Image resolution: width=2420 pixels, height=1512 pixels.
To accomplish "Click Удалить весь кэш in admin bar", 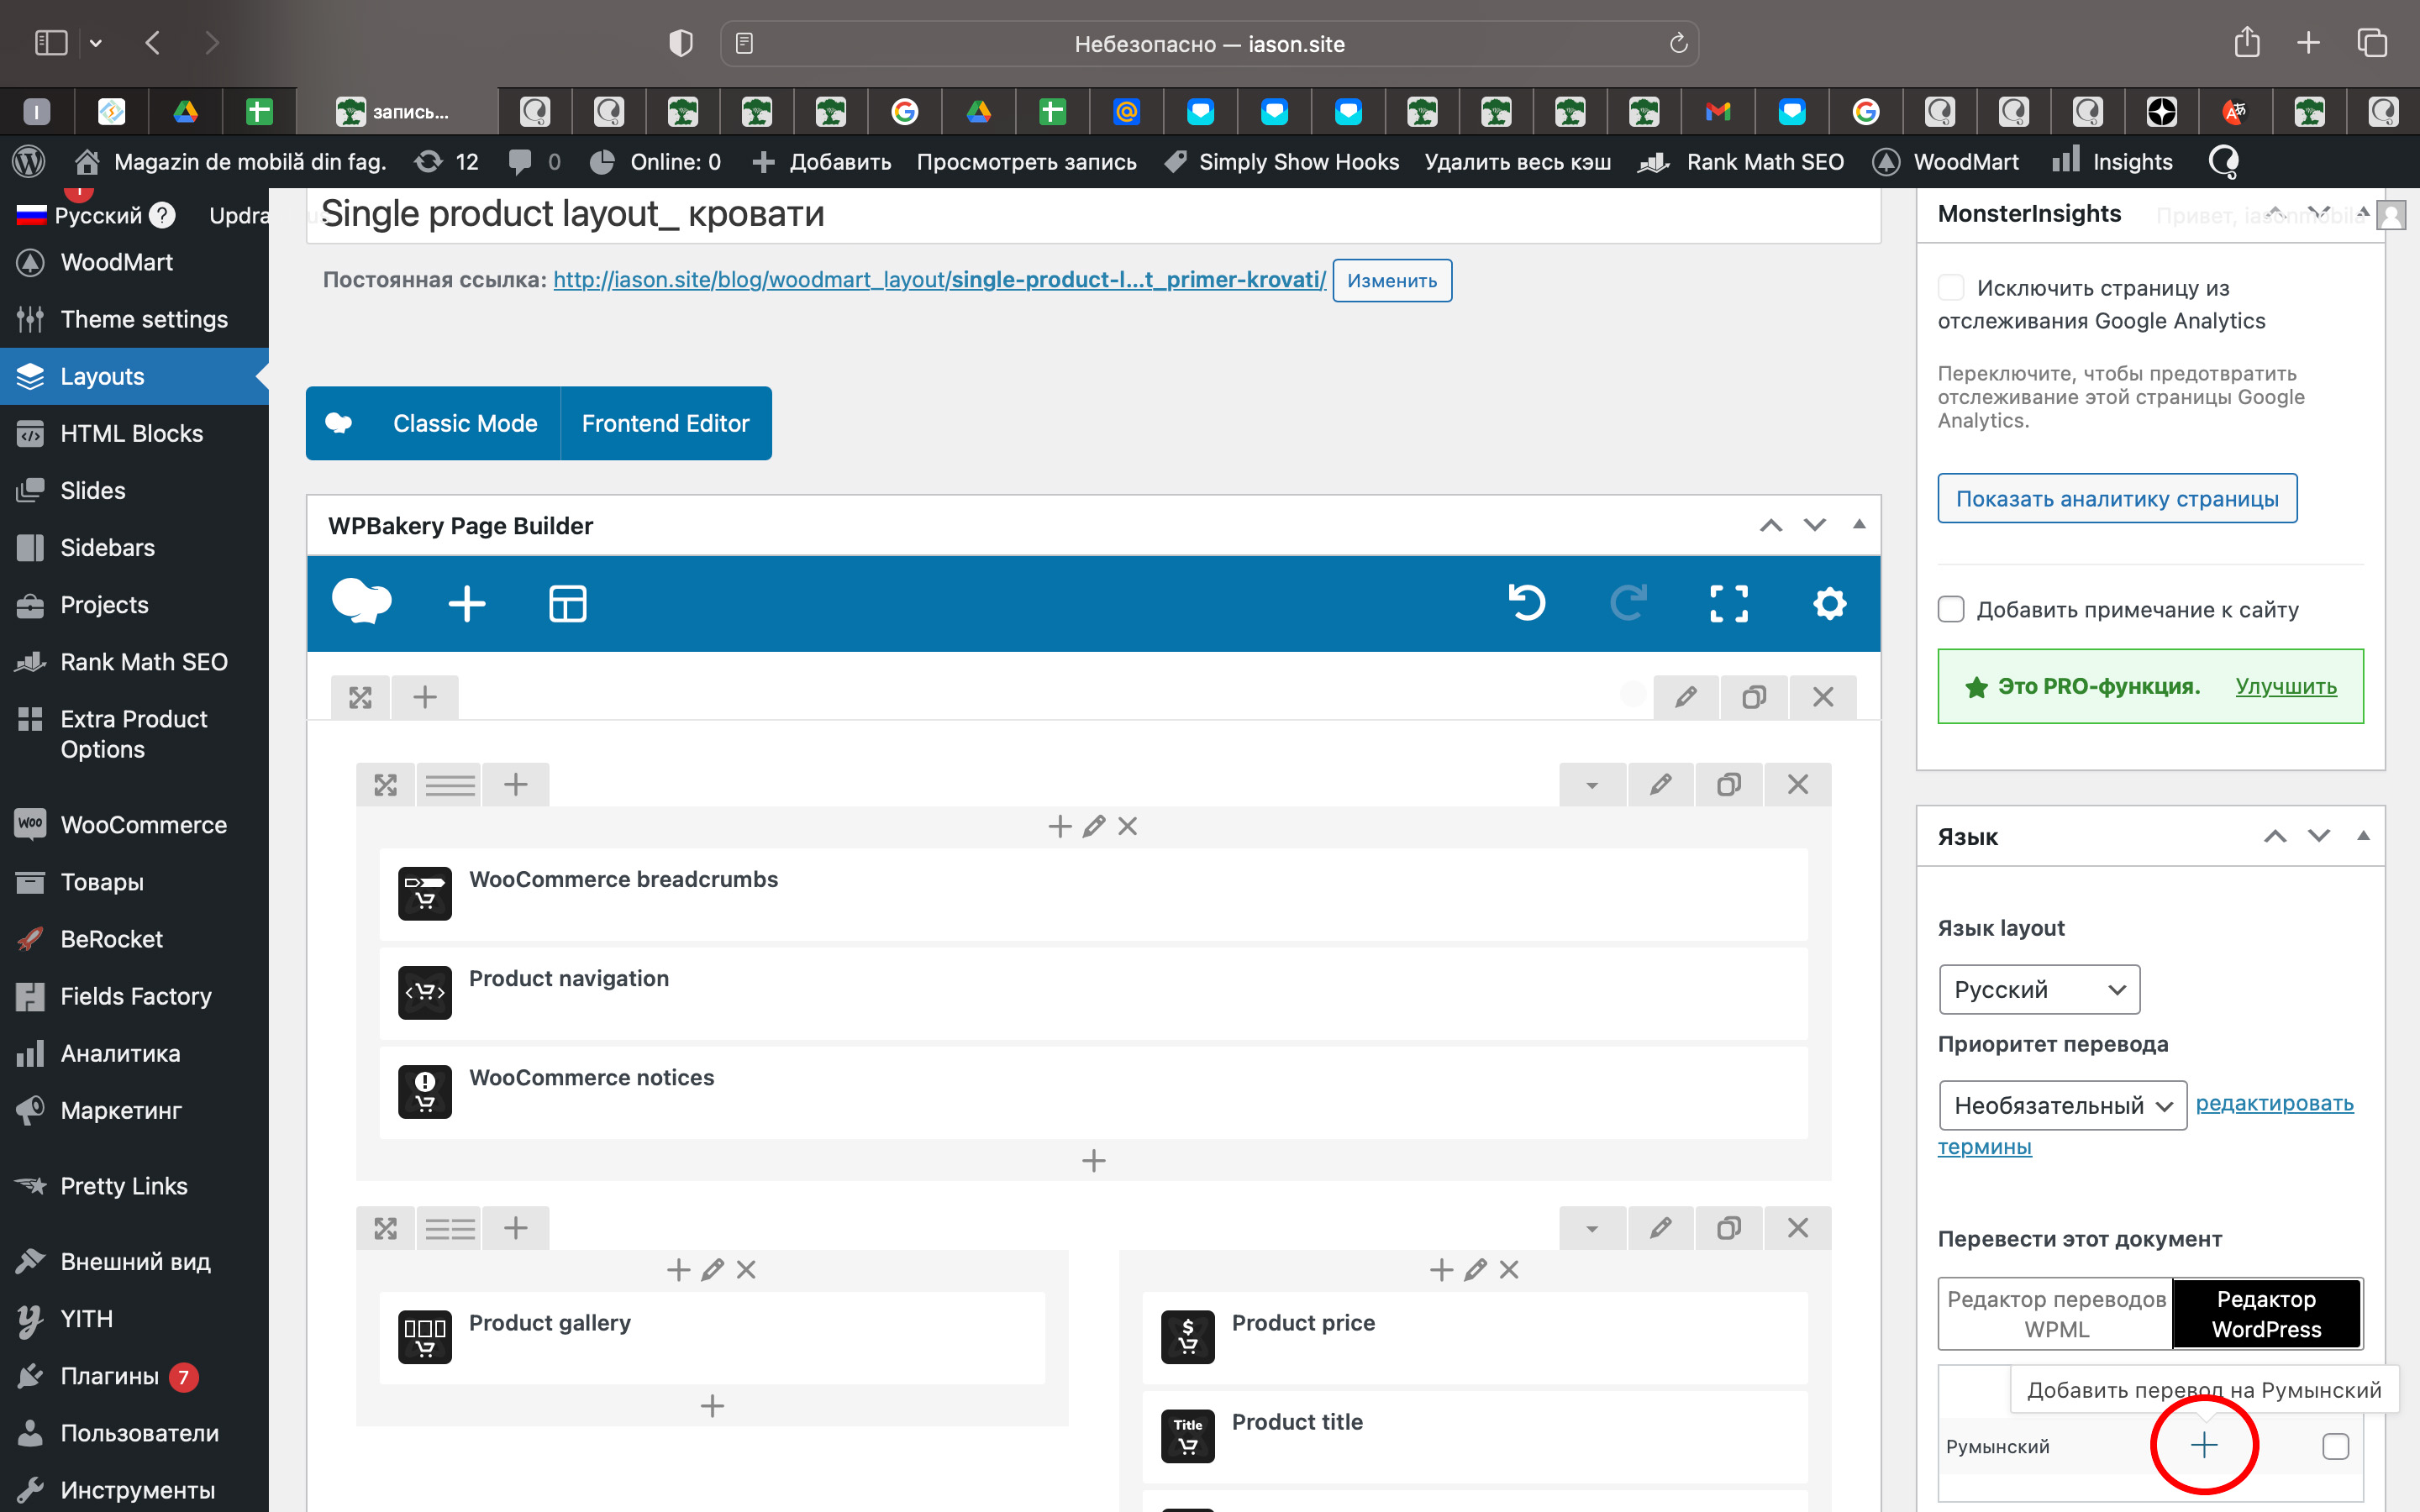I will 1517,161.
